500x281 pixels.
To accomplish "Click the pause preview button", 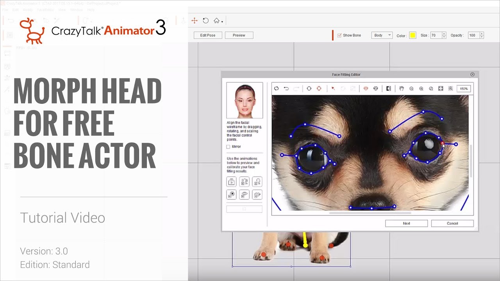I will 244,209.
